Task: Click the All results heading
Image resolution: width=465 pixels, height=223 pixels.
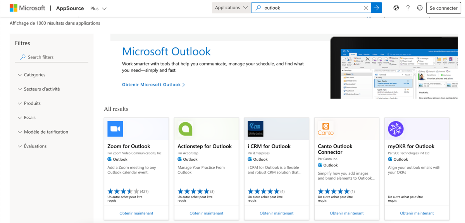Action: (116, 109)
